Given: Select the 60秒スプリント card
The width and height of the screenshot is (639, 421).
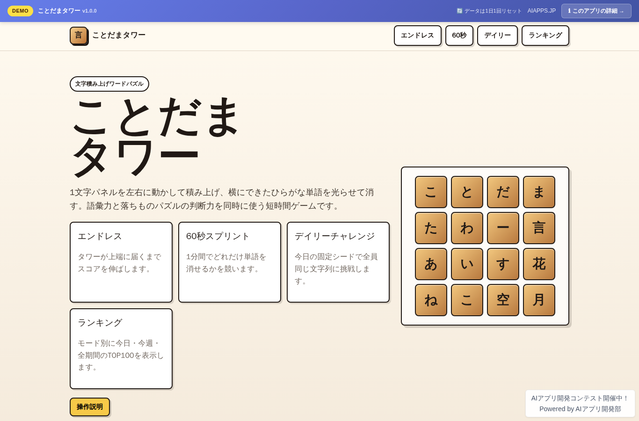Looking at the screenshot, I should 230,262.
